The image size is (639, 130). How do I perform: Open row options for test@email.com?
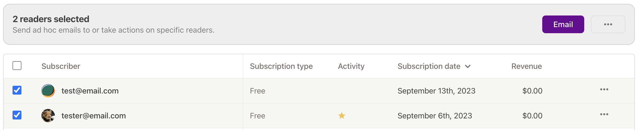click(604, 90)
